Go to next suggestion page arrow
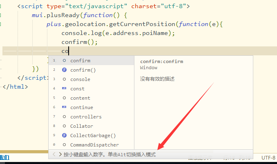This screenshot has width=277, height=164. (x=60, y=155)
